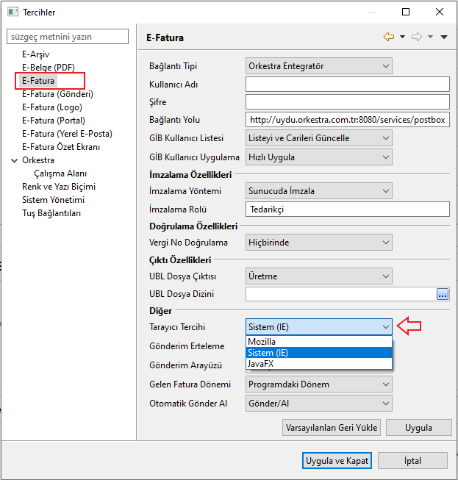Screen dimensions: 458x480
Task: Expand the İmzalama Yöntemi combo box
Action: click(x=318, y=191)
